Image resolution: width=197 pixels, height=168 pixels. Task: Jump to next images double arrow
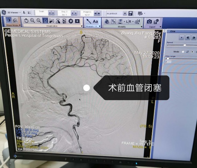point(99,13)
